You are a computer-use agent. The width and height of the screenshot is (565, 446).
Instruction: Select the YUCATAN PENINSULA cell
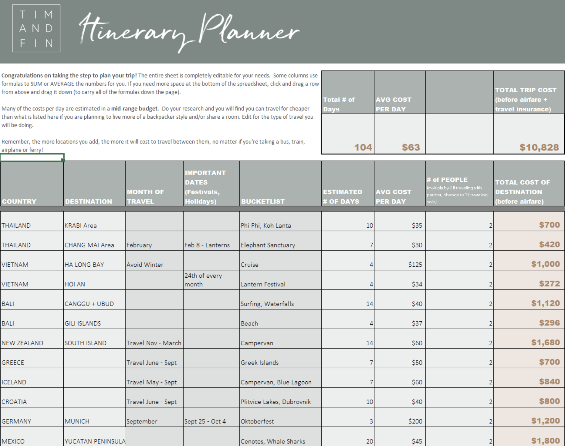point(94,436)
